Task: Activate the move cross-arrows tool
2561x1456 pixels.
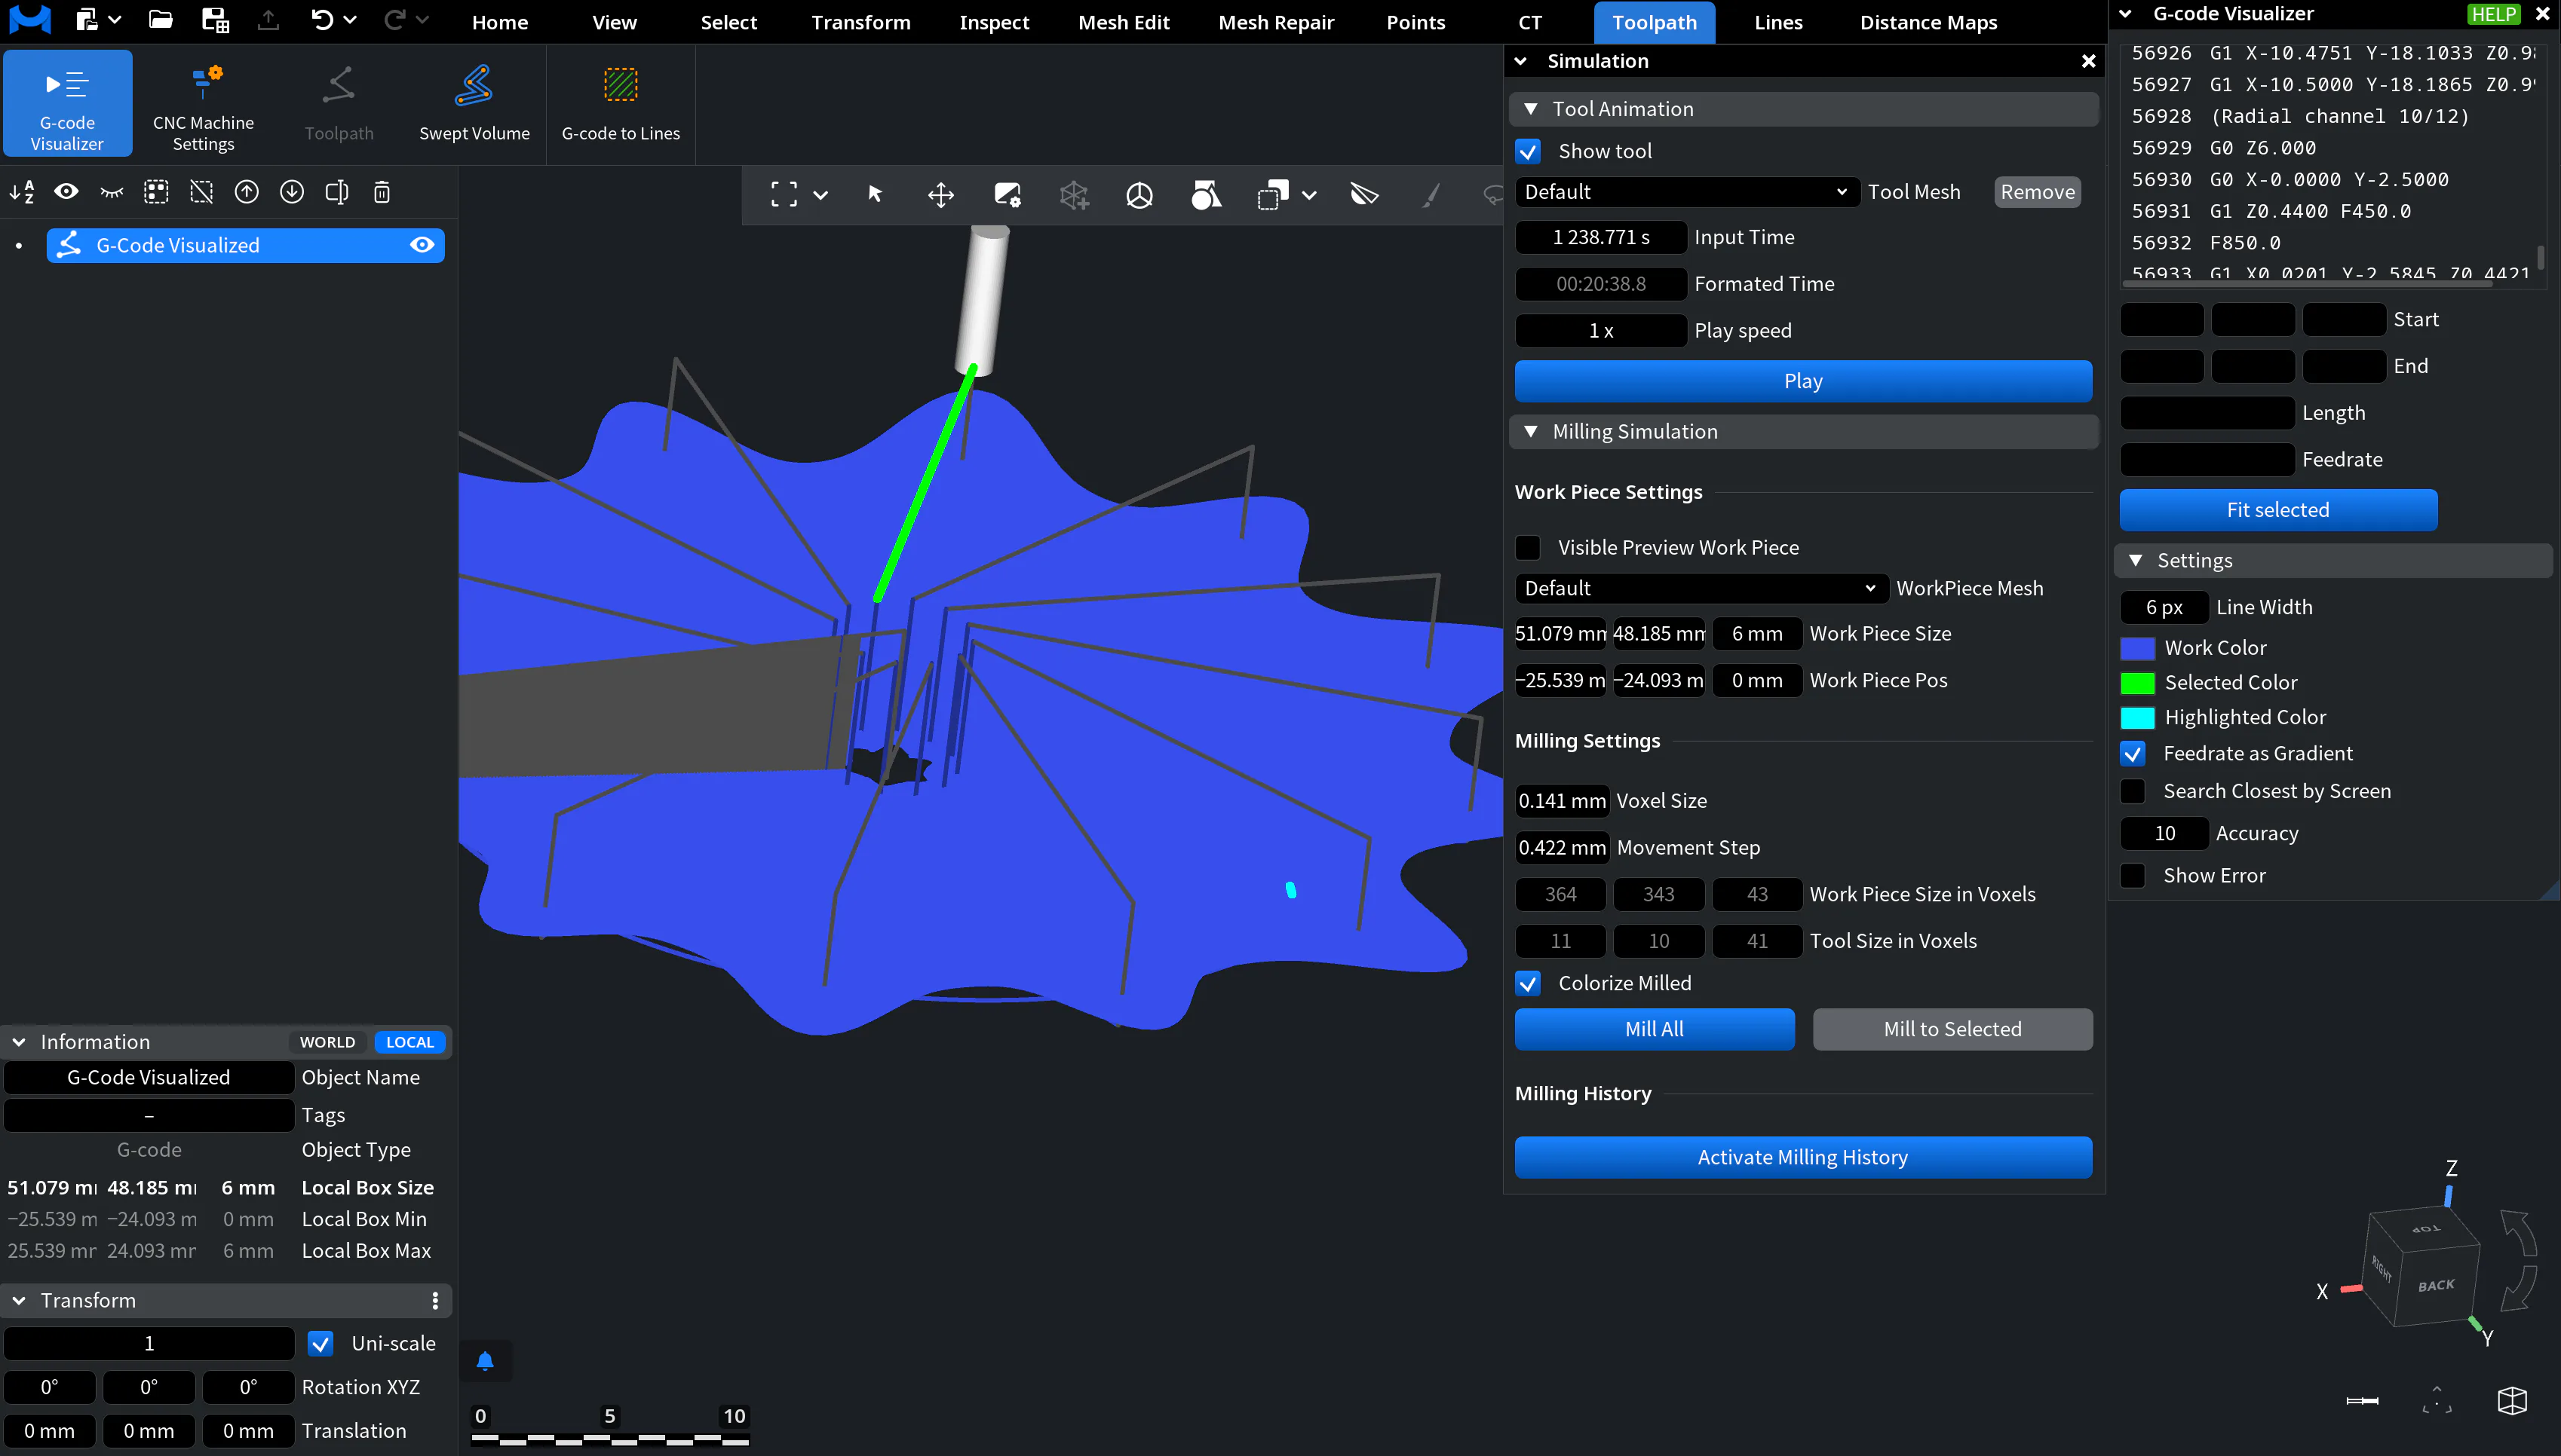Action: [940, 195]
